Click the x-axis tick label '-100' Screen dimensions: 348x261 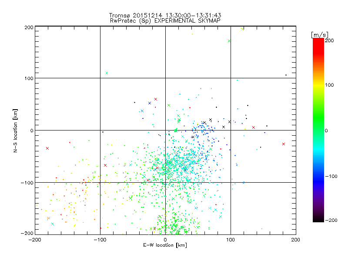click(100, 240)
